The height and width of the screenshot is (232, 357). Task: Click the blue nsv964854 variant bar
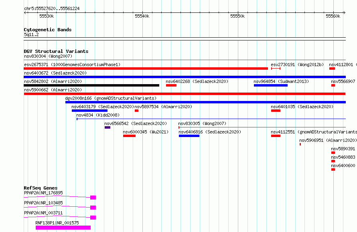coord(271,85)
